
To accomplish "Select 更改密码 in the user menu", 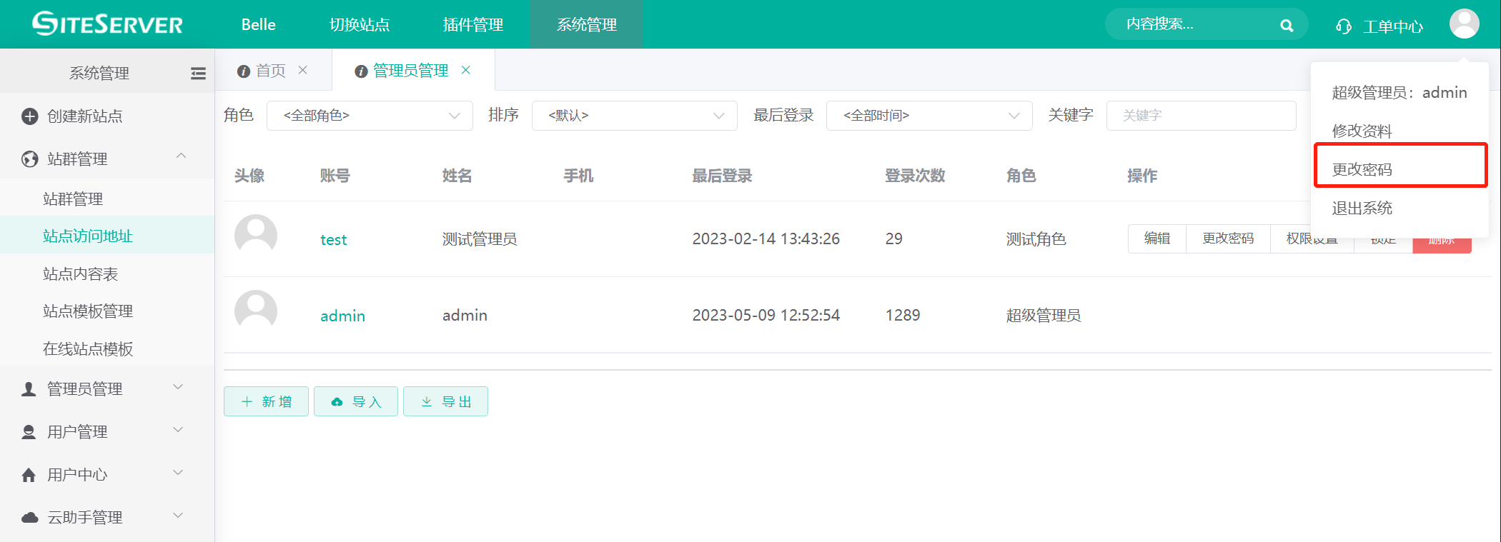I will [1362, 170].
